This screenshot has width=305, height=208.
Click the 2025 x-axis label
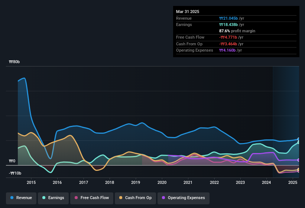tap(293, 182)
